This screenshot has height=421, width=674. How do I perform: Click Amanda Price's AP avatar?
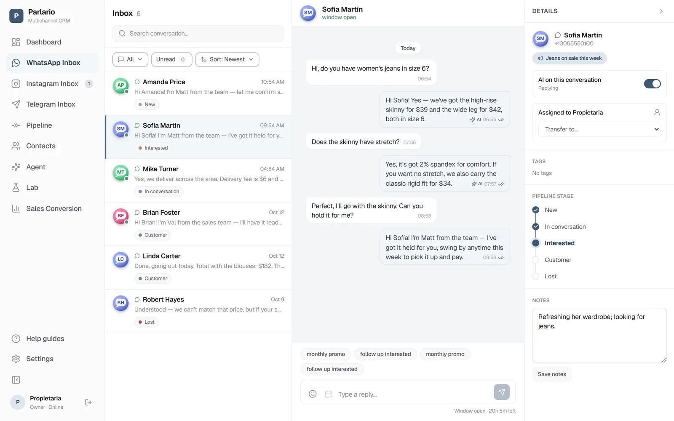pyautogui.click(x=121, y=85)
